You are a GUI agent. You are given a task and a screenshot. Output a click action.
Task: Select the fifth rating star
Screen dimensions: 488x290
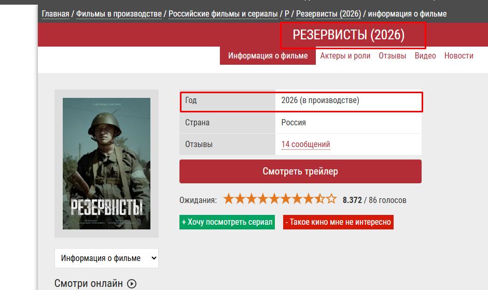pos(274,199)
